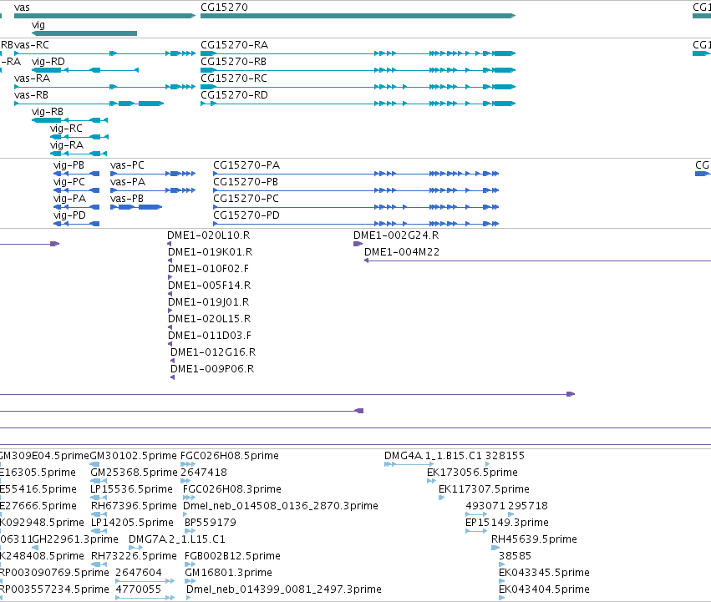Click the LP14205.5prime EST label
This screenshot has height=602, width=711.
(132, 523)
